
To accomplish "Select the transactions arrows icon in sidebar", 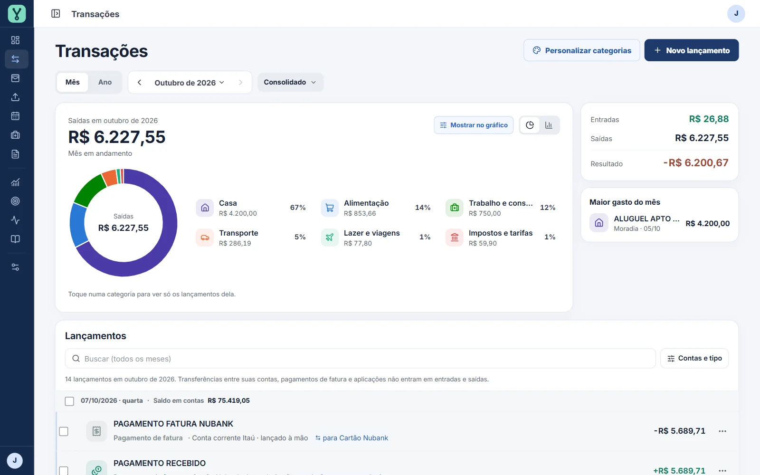I will click(x=16, y=59).
